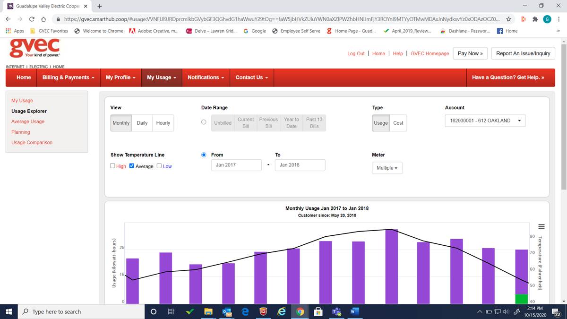Select the preset date range radio button
567x319 pixels.
204,122
